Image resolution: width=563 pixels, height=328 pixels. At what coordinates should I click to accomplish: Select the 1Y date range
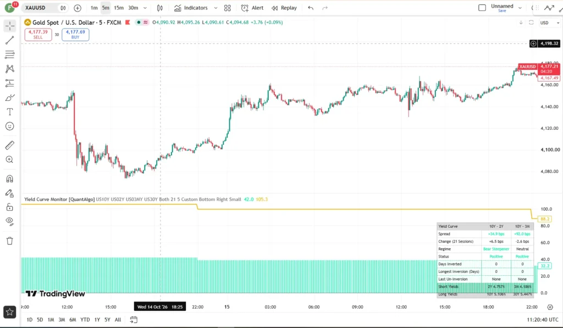pos(97,319)
